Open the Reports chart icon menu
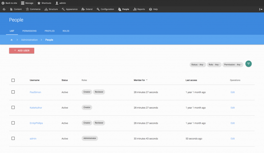The height and width of the screenshot is (153, 264). pos(135,9)
